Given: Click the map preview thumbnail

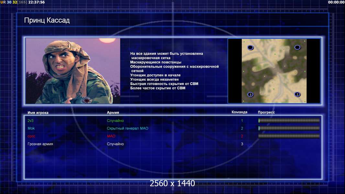Looking at the screenshot, I should (274, 71).
